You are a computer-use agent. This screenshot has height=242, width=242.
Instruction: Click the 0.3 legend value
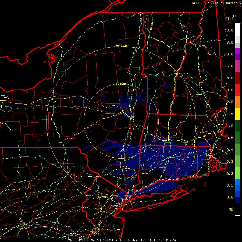click(x=230, y=162)
